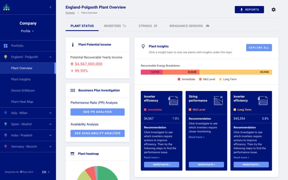Switch to the Inverters tab
Viewport: 288px width, 180px height.
[115, 26]
